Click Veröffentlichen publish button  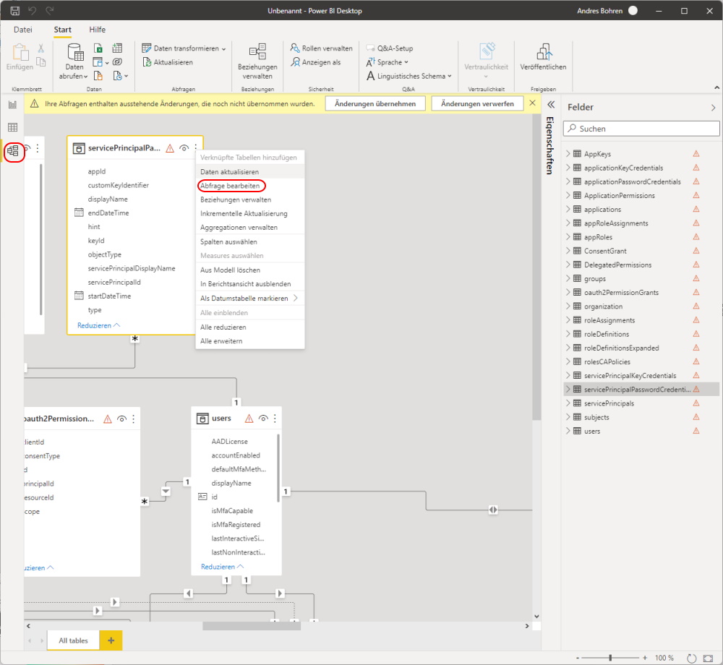pos(543,57)
